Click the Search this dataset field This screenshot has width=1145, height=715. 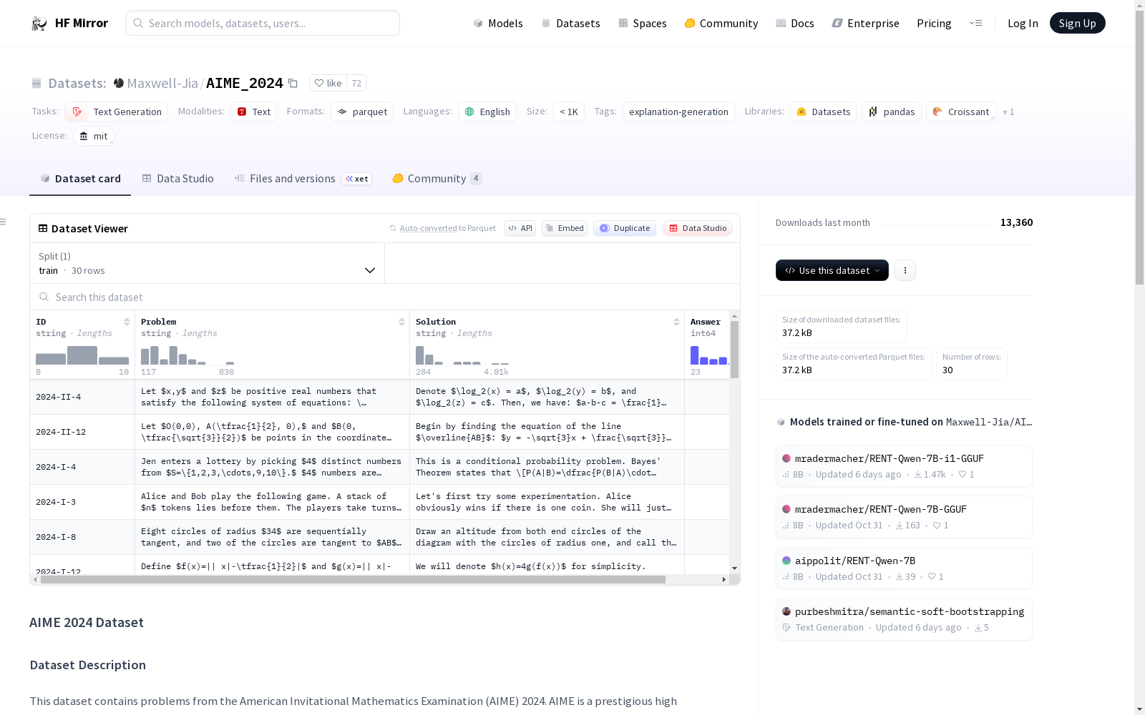(385, 297)
